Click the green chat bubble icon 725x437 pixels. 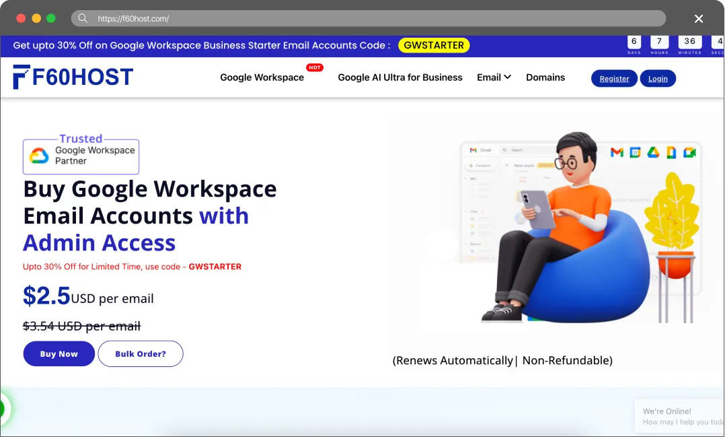click(4, 408)
